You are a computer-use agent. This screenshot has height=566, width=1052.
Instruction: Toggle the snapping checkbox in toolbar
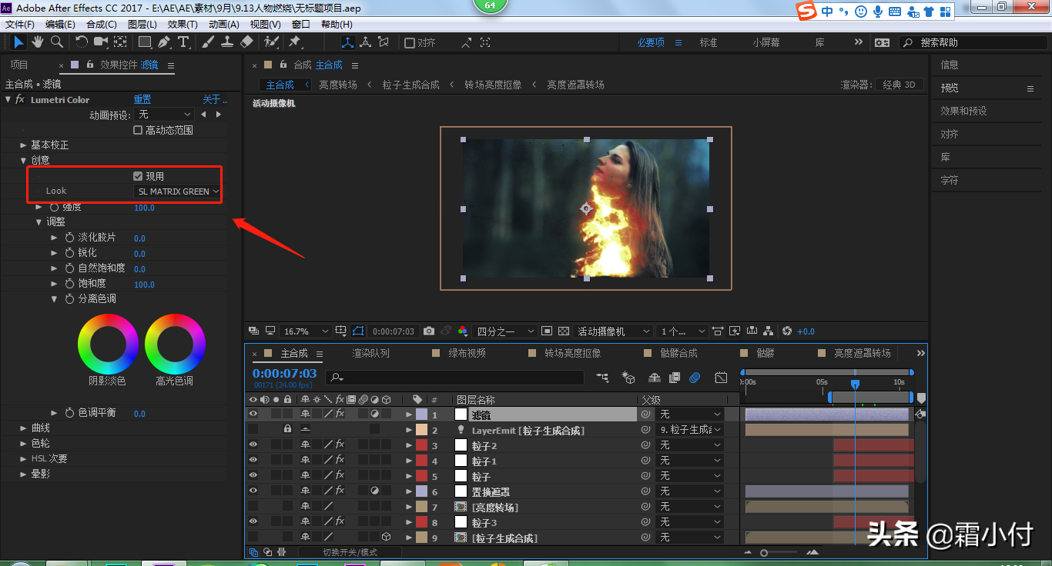[410, 43]
